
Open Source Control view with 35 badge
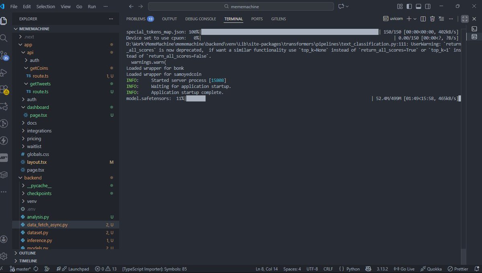4,55
